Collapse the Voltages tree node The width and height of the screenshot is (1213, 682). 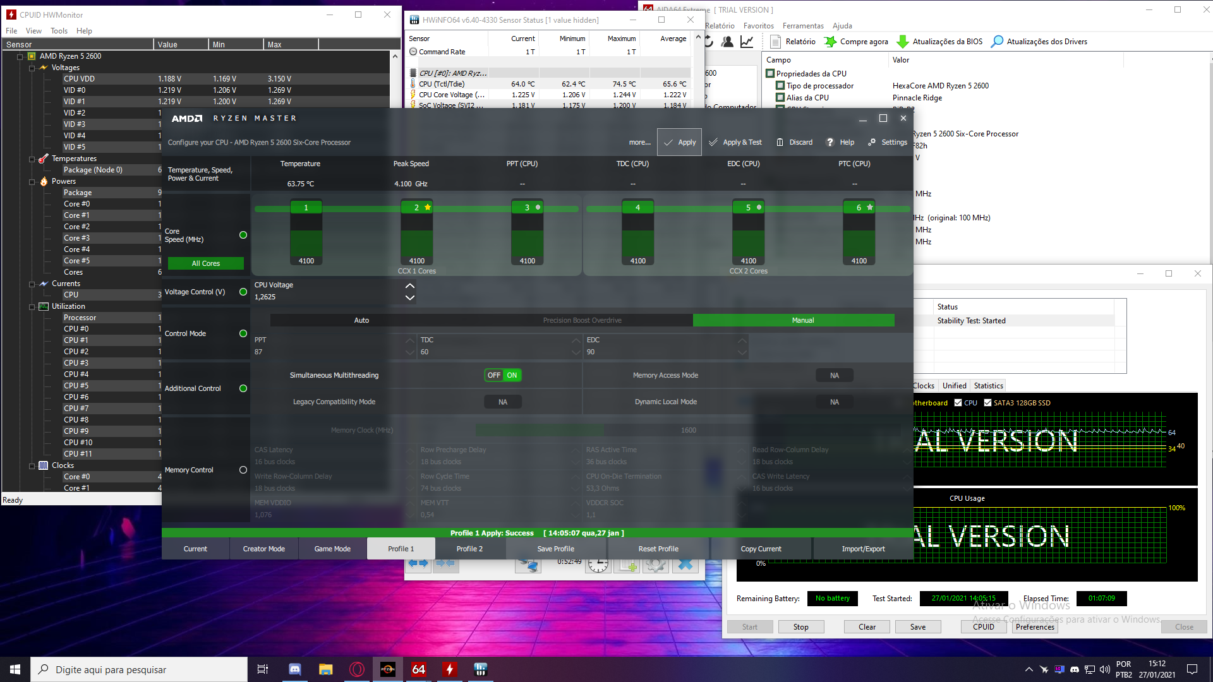pos(32,68)
